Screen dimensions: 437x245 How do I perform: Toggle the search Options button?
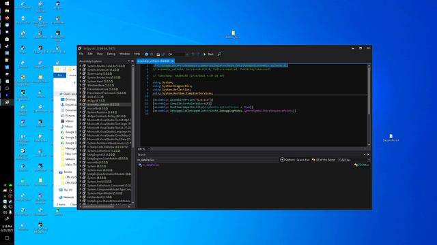(x=287, y=160)
